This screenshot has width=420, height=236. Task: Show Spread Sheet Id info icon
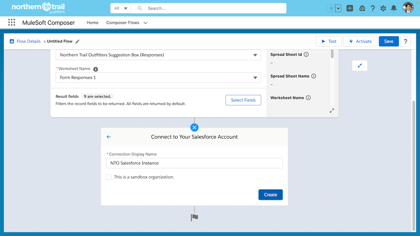(306, 54)
